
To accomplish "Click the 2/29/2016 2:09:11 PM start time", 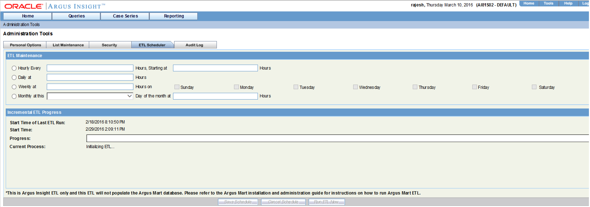I will click(105, 129).
